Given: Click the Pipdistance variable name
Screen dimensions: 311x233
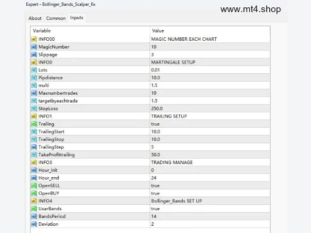Looking at the screenshot, I should [x=51, y=78].
